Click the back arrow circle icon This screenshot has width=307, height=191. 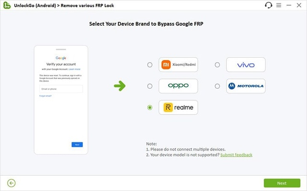coord(12,183)
